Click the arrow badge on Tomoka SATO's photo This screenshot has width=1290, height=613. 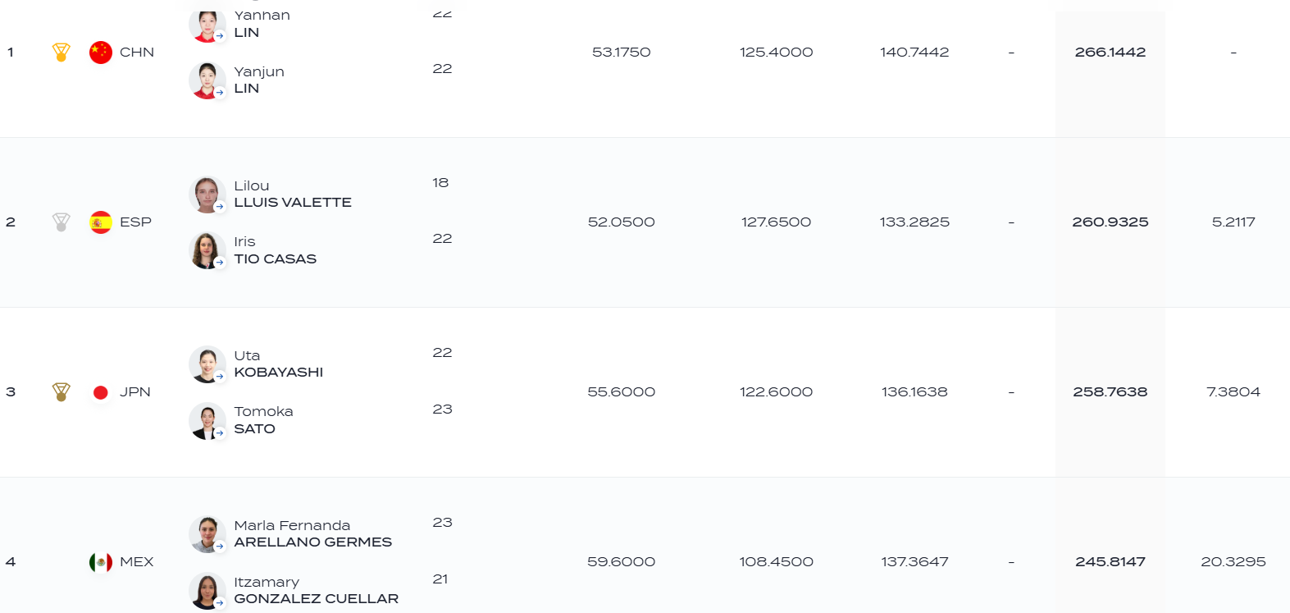220,433
